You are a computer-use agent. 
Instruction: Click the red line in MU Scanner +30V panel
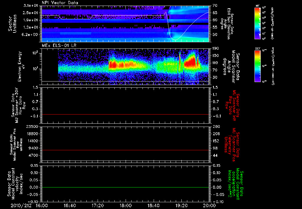click(x=125, y=114)
